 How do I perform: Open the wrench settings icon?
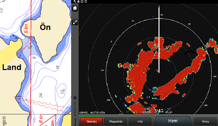point(75,1)
